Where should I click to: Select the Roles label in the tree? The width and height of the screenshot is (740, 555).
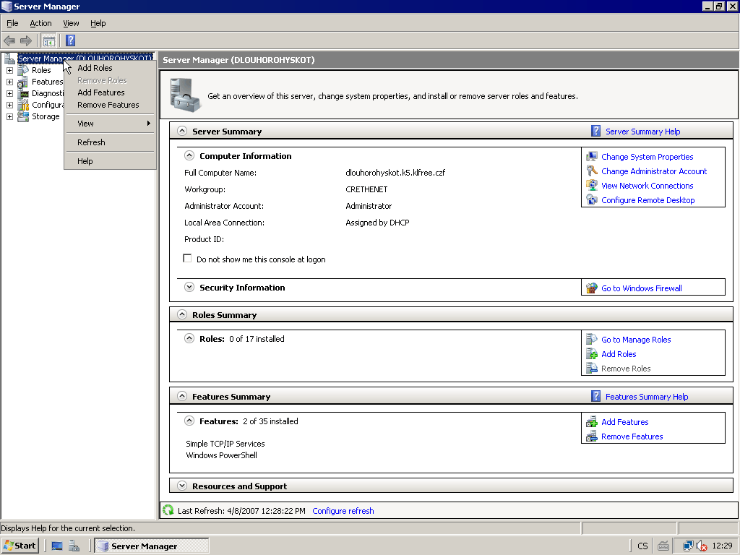click(x=41, y=70)
